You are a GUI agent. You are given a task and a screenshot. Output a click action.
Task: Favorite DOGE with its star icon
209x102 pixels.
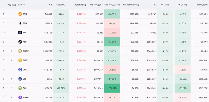point(3,51)
